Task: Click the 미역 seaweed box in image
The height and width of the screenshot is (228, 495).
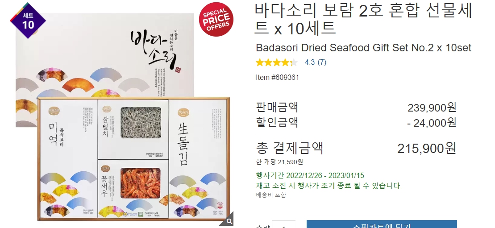Action: pos(67,159)
